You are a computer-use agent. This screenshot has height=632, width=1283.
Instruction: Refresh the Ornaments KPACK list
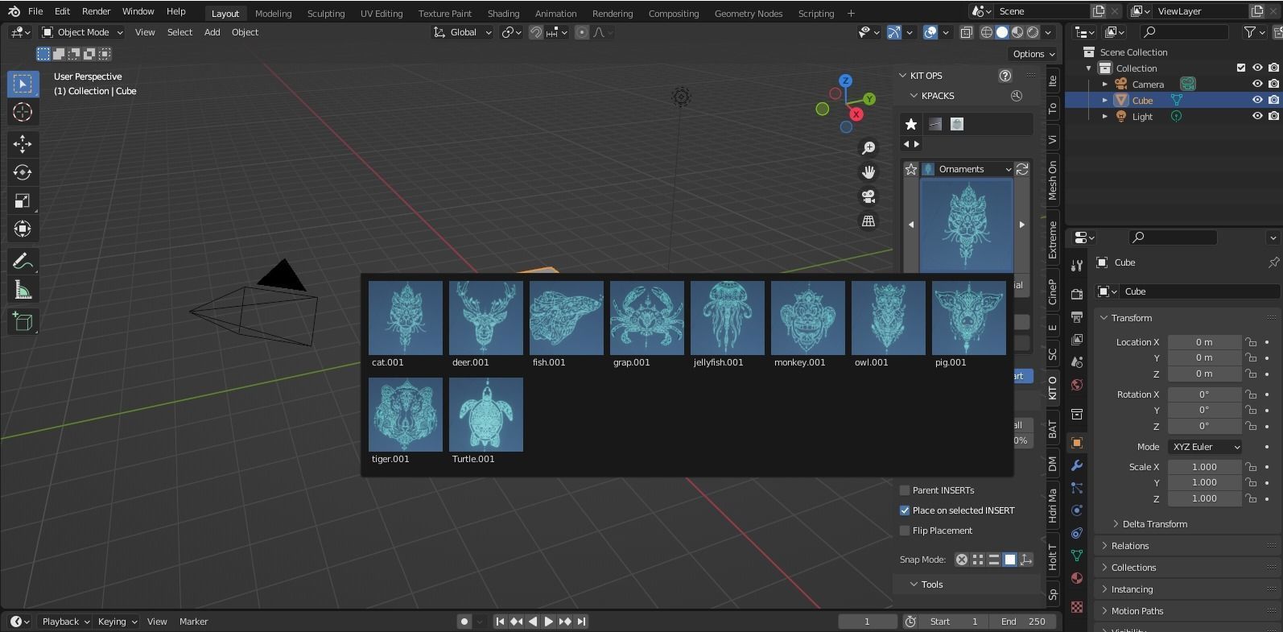click(1022, 169)
